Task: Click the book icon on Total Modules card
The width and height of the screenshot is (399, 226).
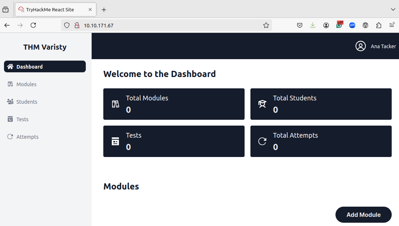Action: pyautogui.click(x=115, y=104)
